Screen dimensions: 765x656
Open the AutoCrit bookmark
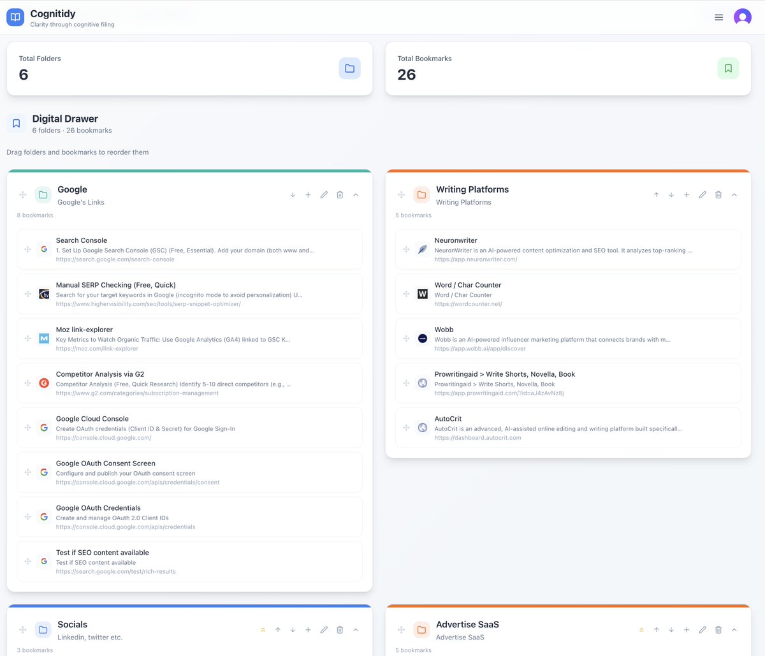coord(568,428)
